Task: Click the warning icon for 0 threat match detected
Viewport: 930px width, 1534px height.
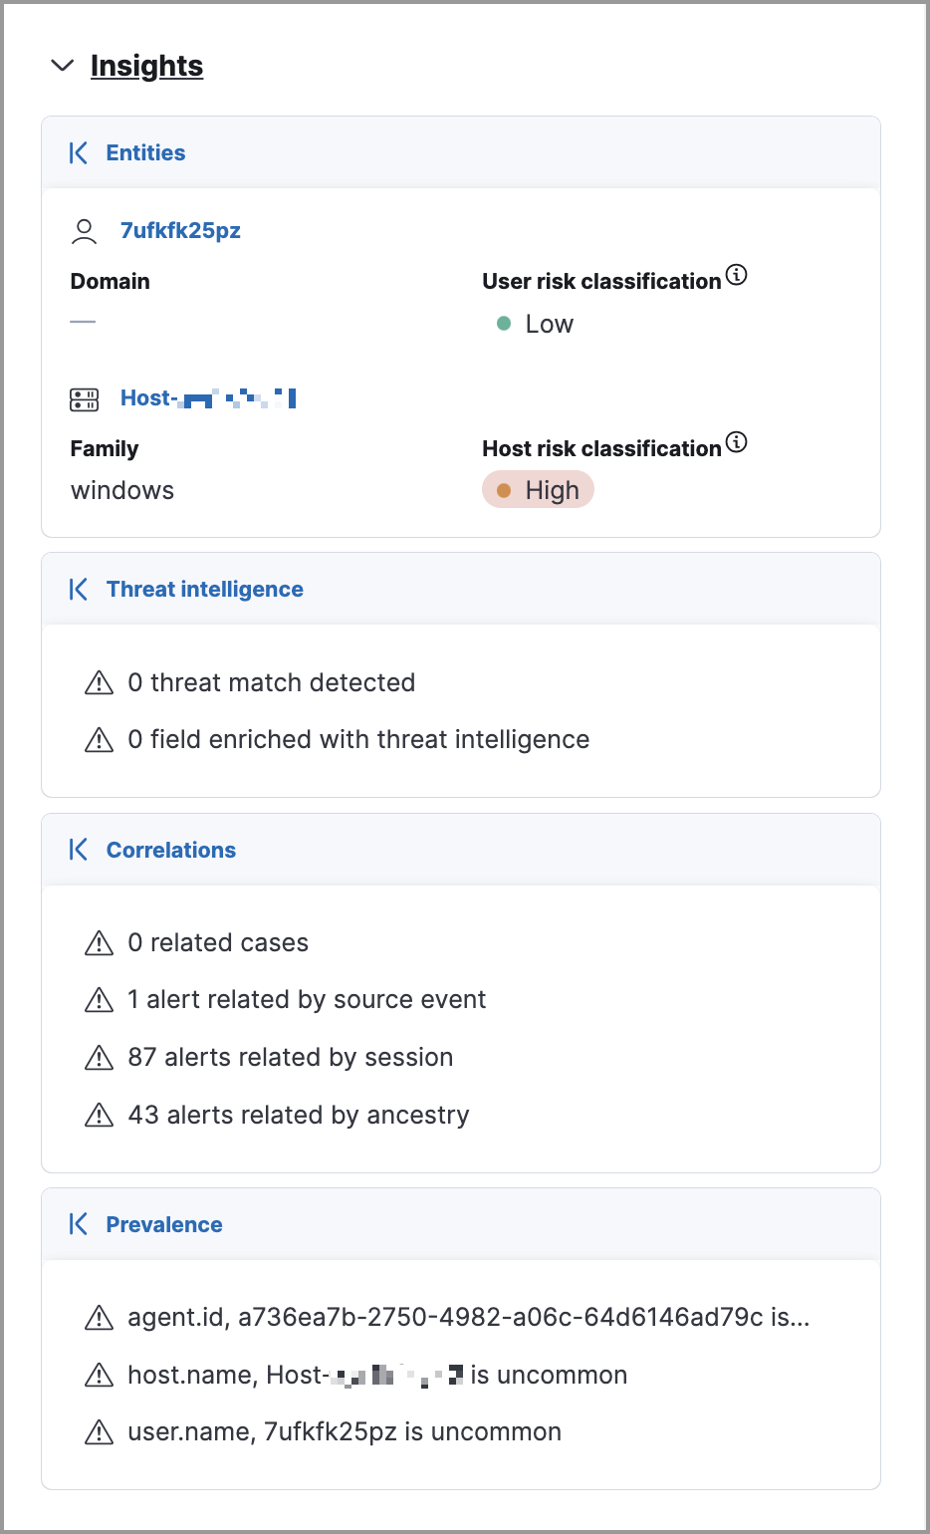Action: (100, 682)
